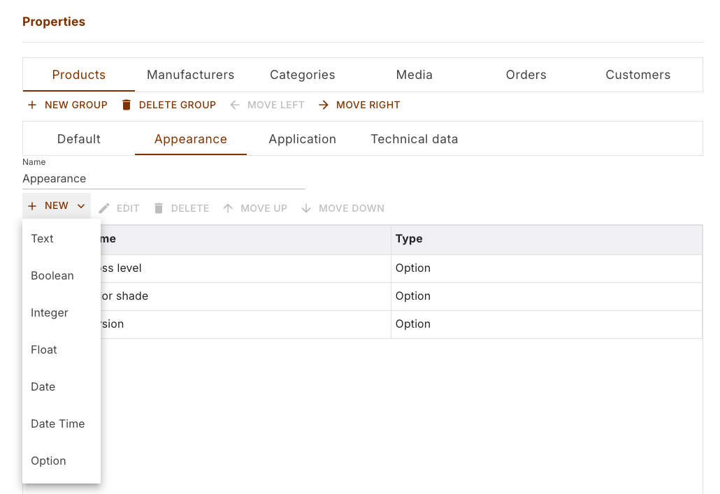Click the Name field containing Appearance
This screenshot has height=494, width=720.
point(164,179)
